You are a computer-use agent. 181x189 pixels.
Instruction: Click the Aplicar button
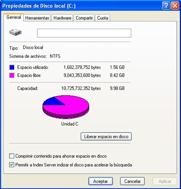point(165,181)
